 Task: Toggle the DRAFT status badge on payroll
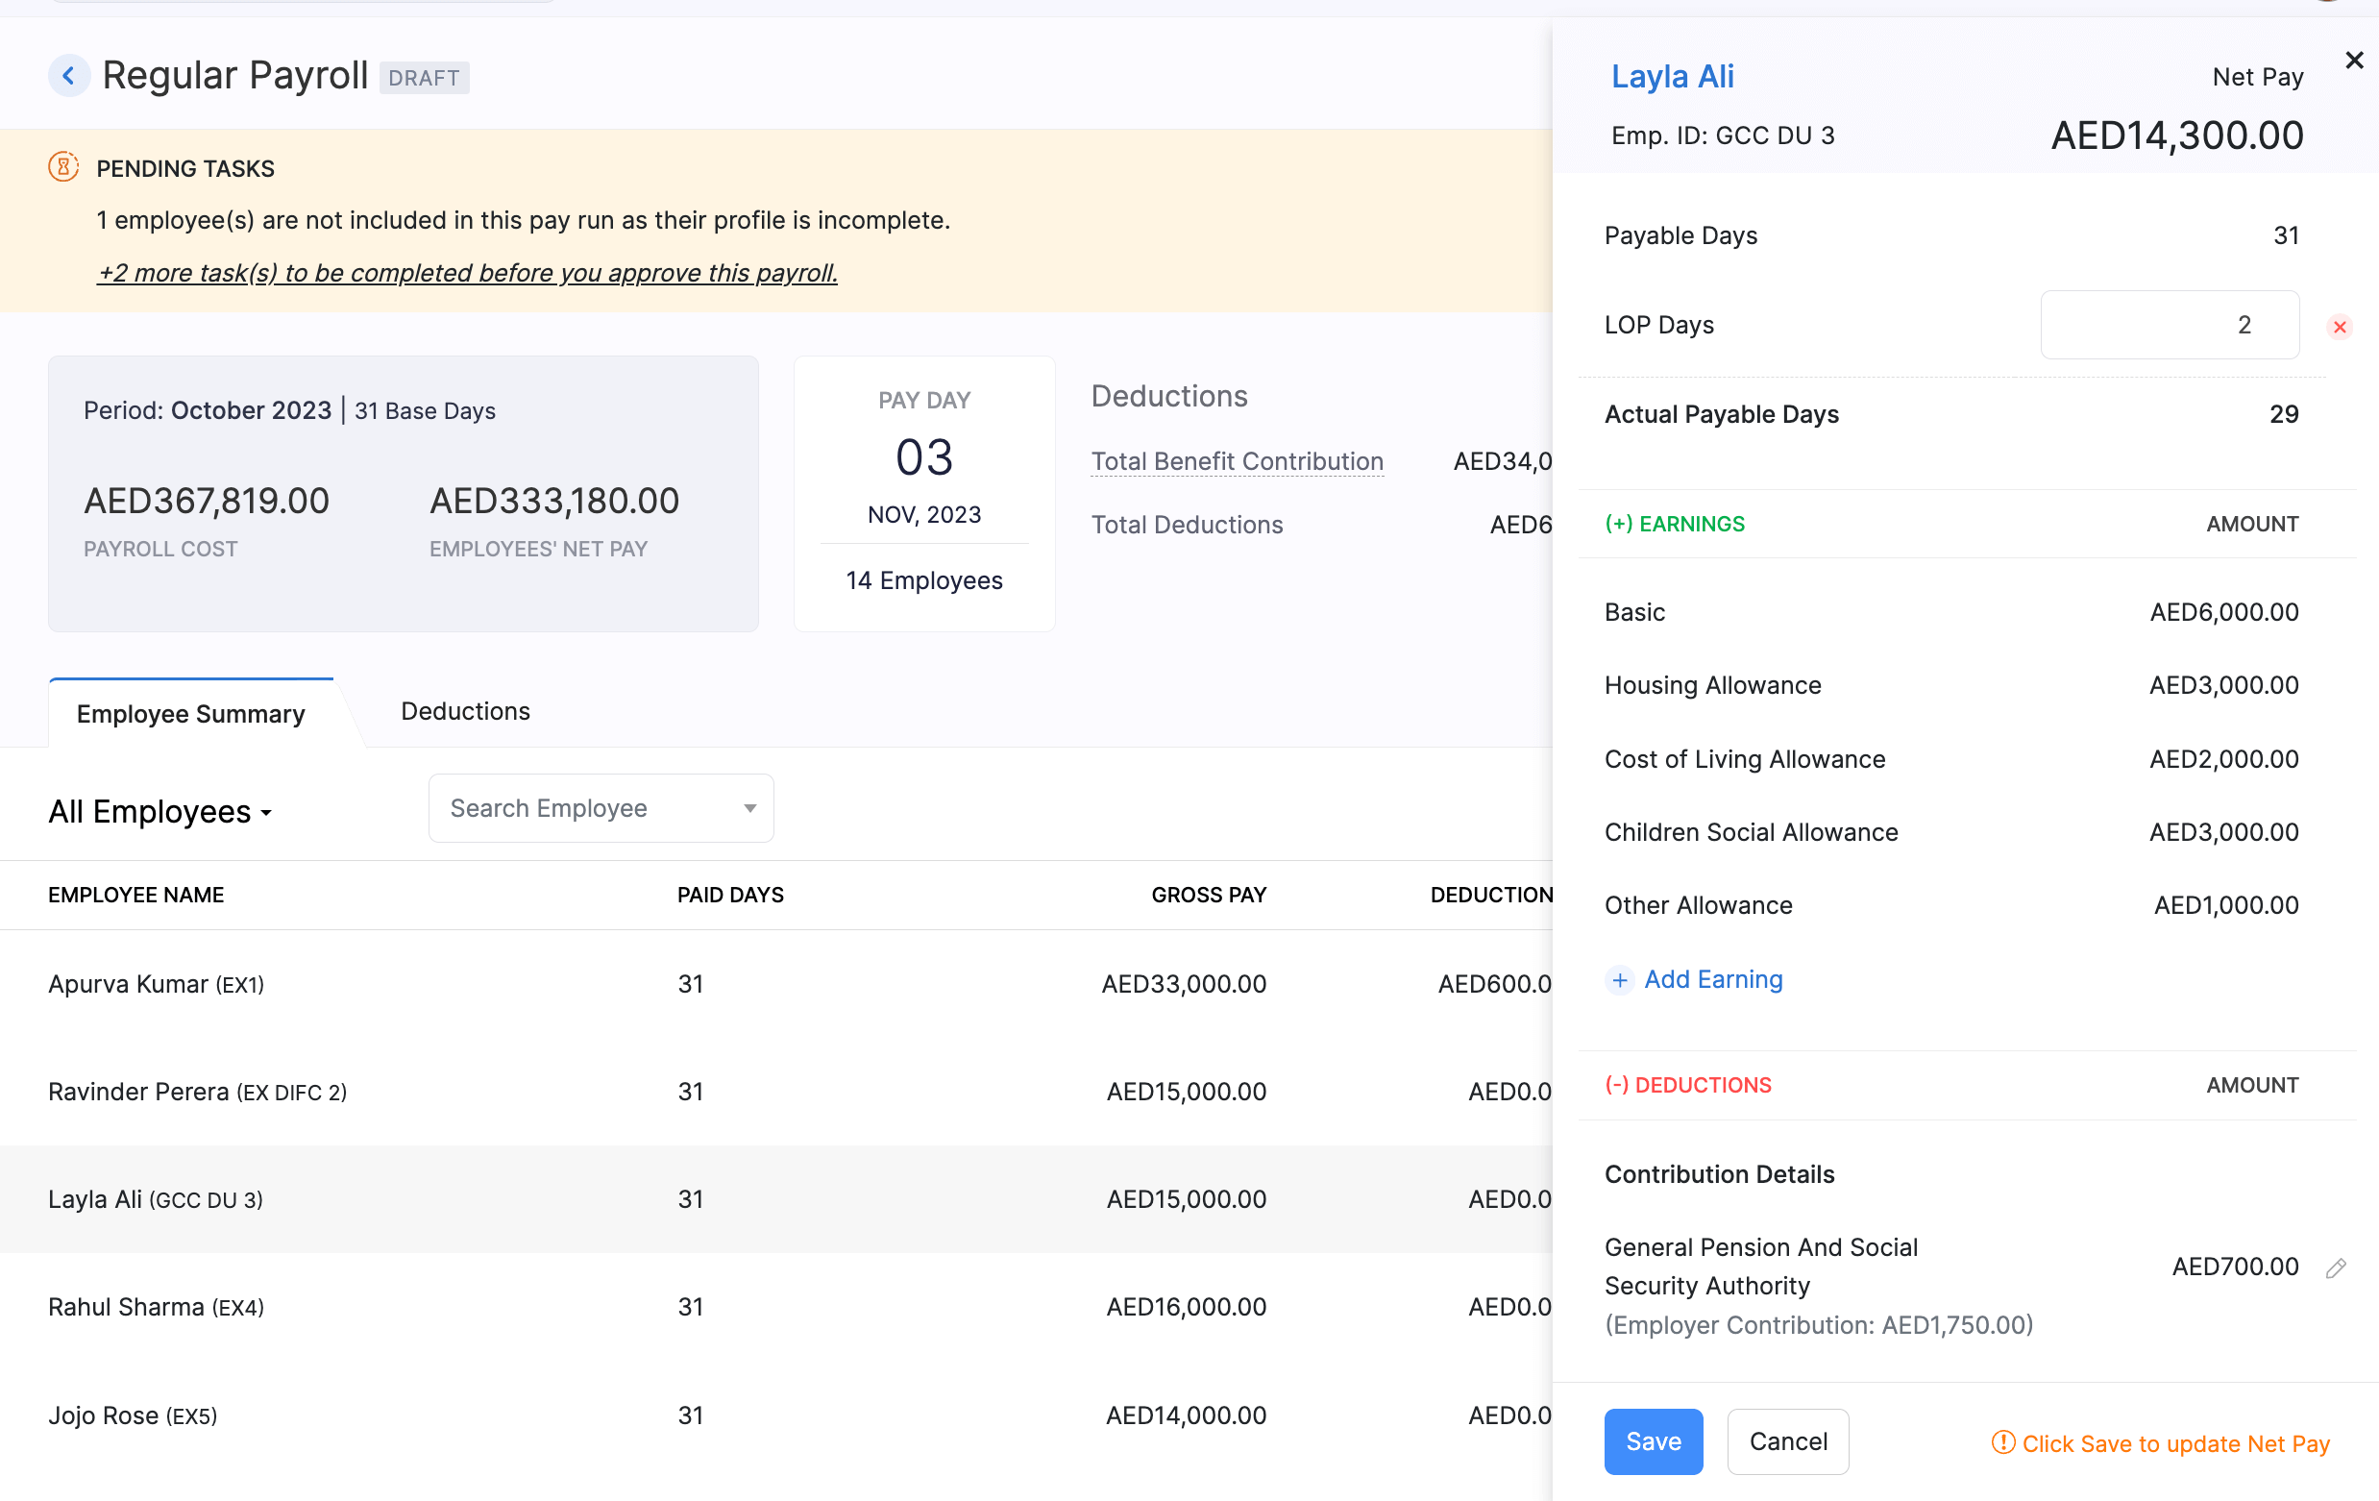coord(424,76)
